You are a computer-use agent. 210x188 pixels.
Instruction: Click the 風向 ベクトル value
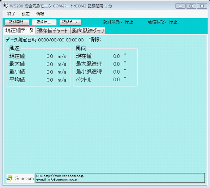(x=116, y=80)
